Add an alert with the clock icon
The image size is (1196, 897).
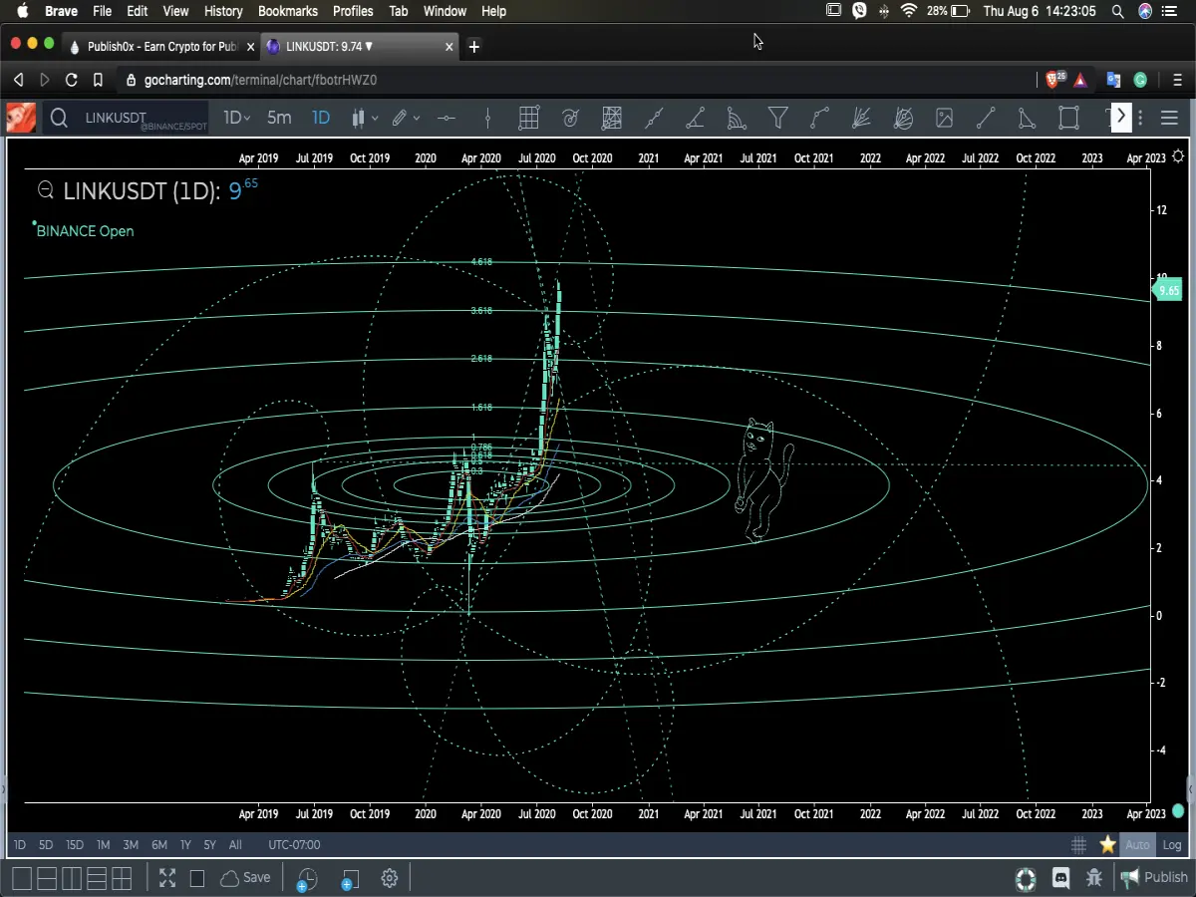306,879
